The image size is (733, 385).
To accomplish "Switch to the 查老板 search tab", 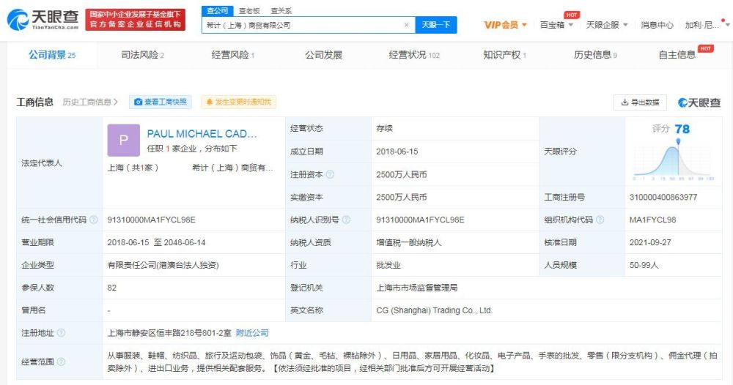I will [x=249, y=10].
